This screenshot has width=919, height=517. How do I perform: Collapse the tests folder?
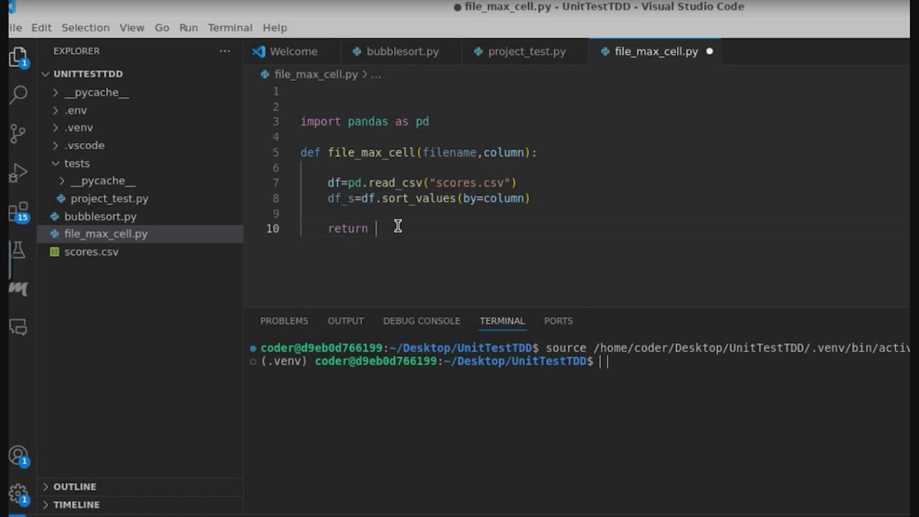(76, 163)
